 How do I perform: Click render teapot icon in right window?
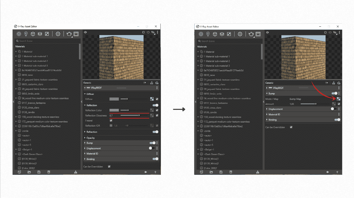tap(251, 34)
